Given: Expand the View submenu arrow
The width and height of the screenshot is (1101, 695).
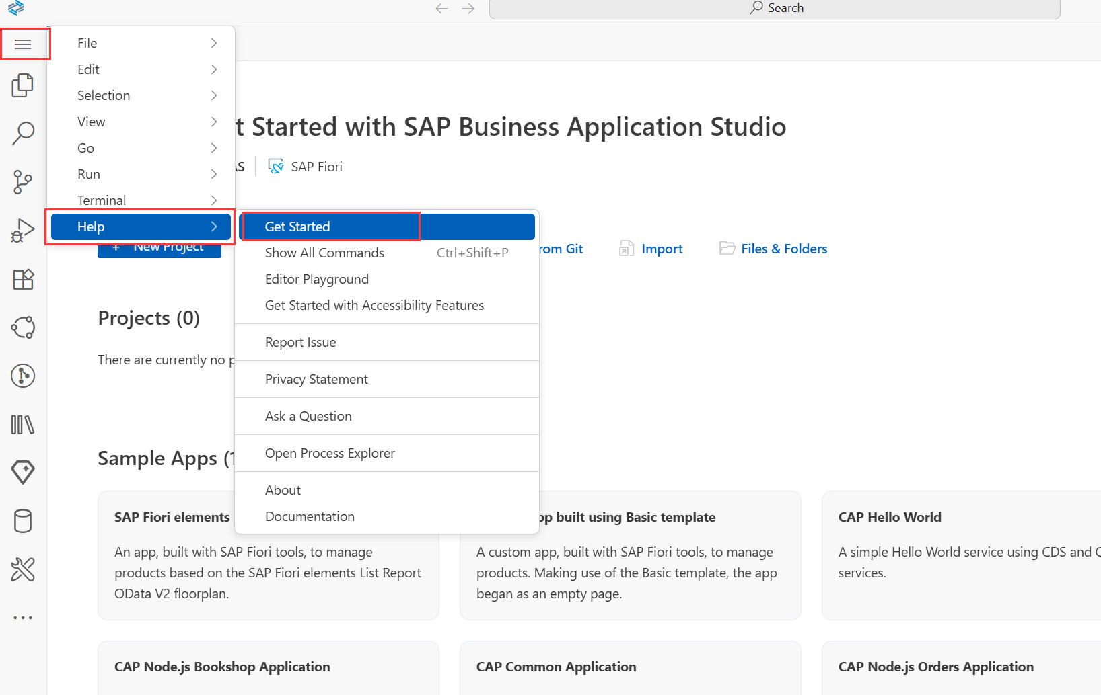Looking at the screenshot, I should (x=214, y=122).
